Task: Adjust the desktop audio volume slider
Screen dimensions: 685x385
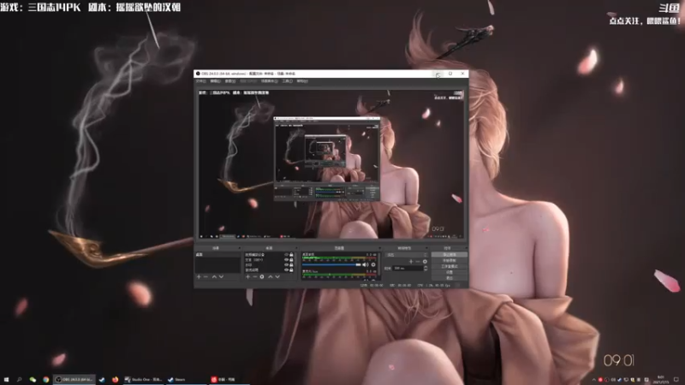Action: (x=331, y=264)
